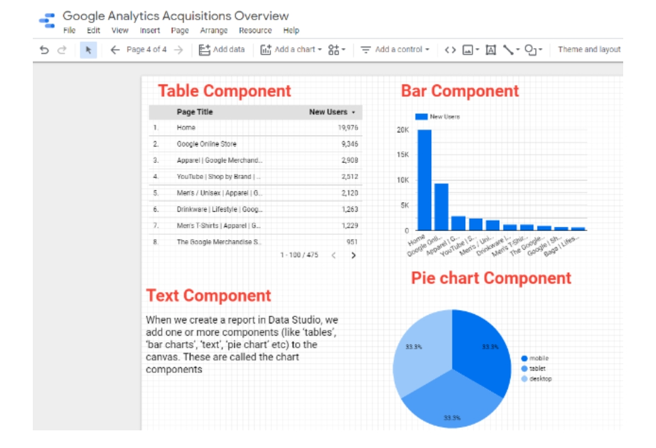Screen dimensions: 656x448
Task: Click the Men's / Unisex | Apparel row
Action: pos(255,193)
